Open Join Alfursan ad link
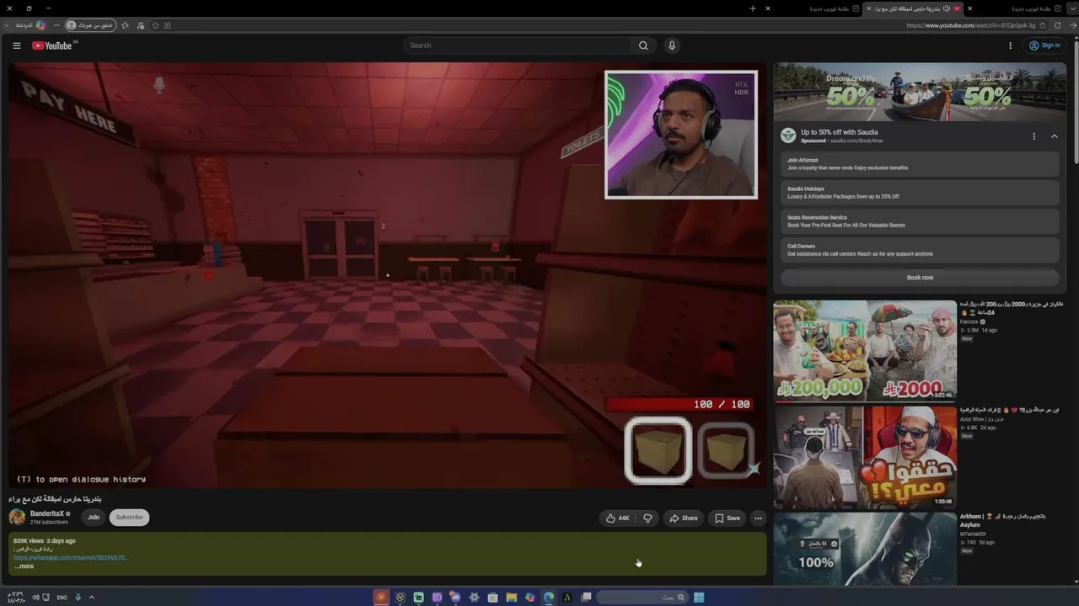 [920, 164]
